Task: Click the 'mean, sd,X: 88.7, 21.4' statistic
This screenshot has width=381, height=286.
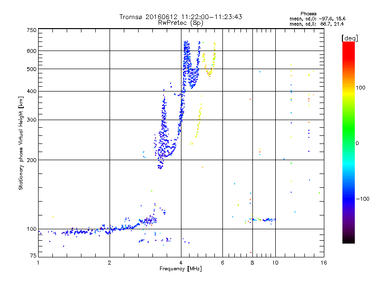Action: coord(317,24)
